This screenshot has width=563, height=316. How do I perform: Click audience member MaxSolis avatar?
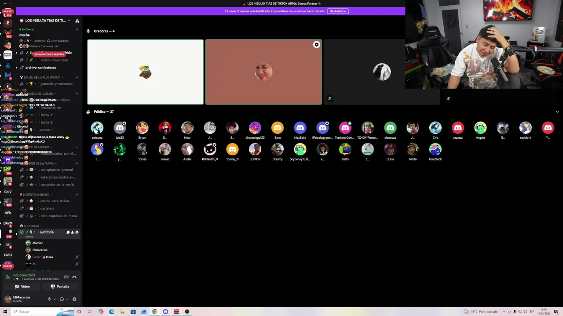coord(300,128)
